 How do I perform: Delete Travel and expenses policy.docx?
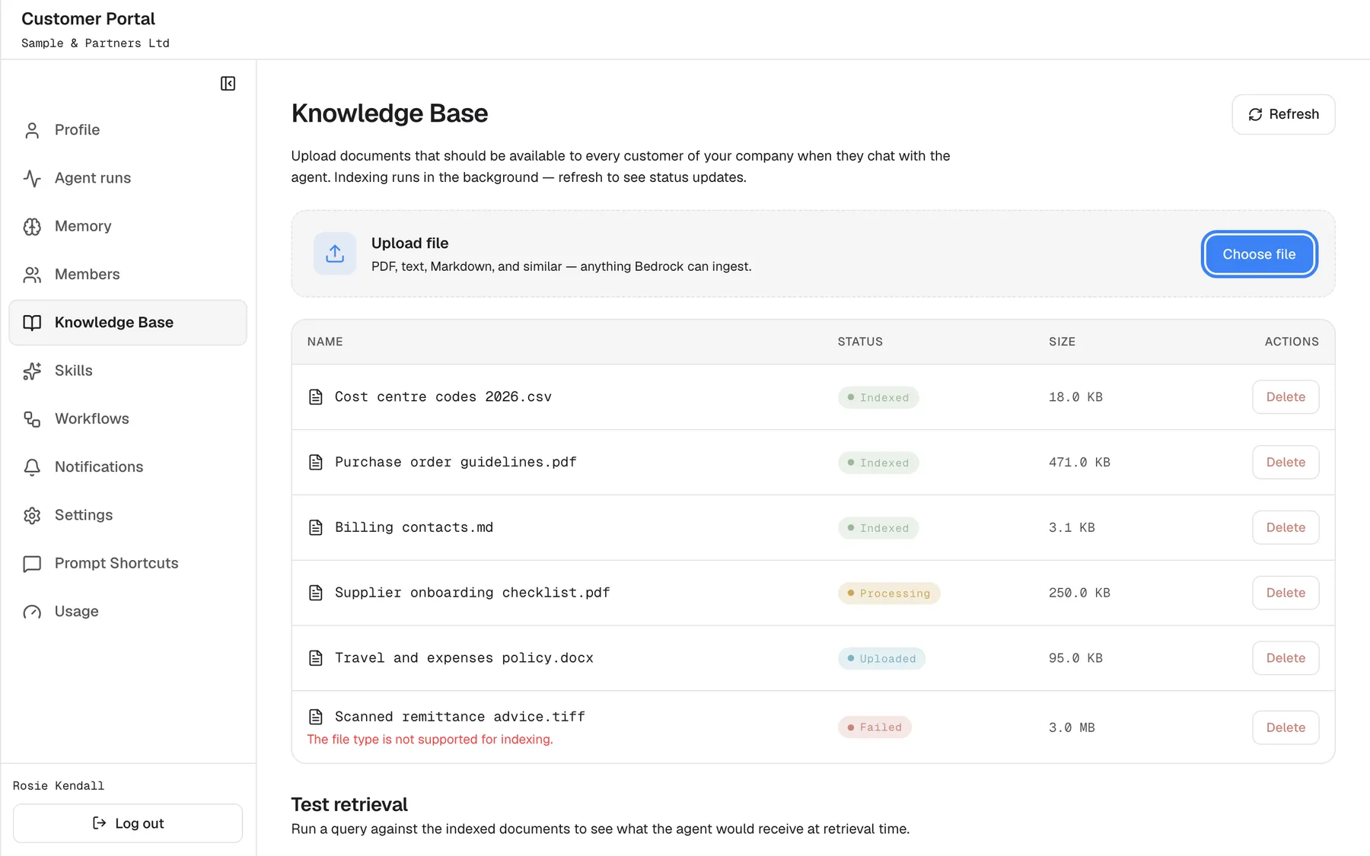pyautogui.click(x=1286, y=658)
